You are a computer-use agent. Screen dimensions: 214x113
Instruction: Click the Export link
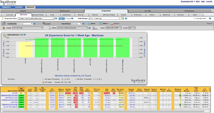click(210, 24)
